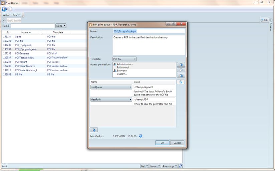Open the back button history arrow

(14, 9)
